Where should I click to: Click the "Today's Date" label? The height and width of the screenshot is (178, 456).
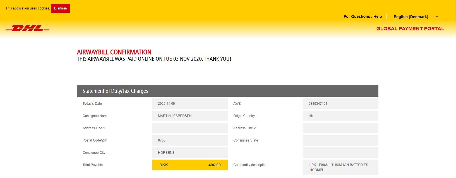tap(92, 104)
